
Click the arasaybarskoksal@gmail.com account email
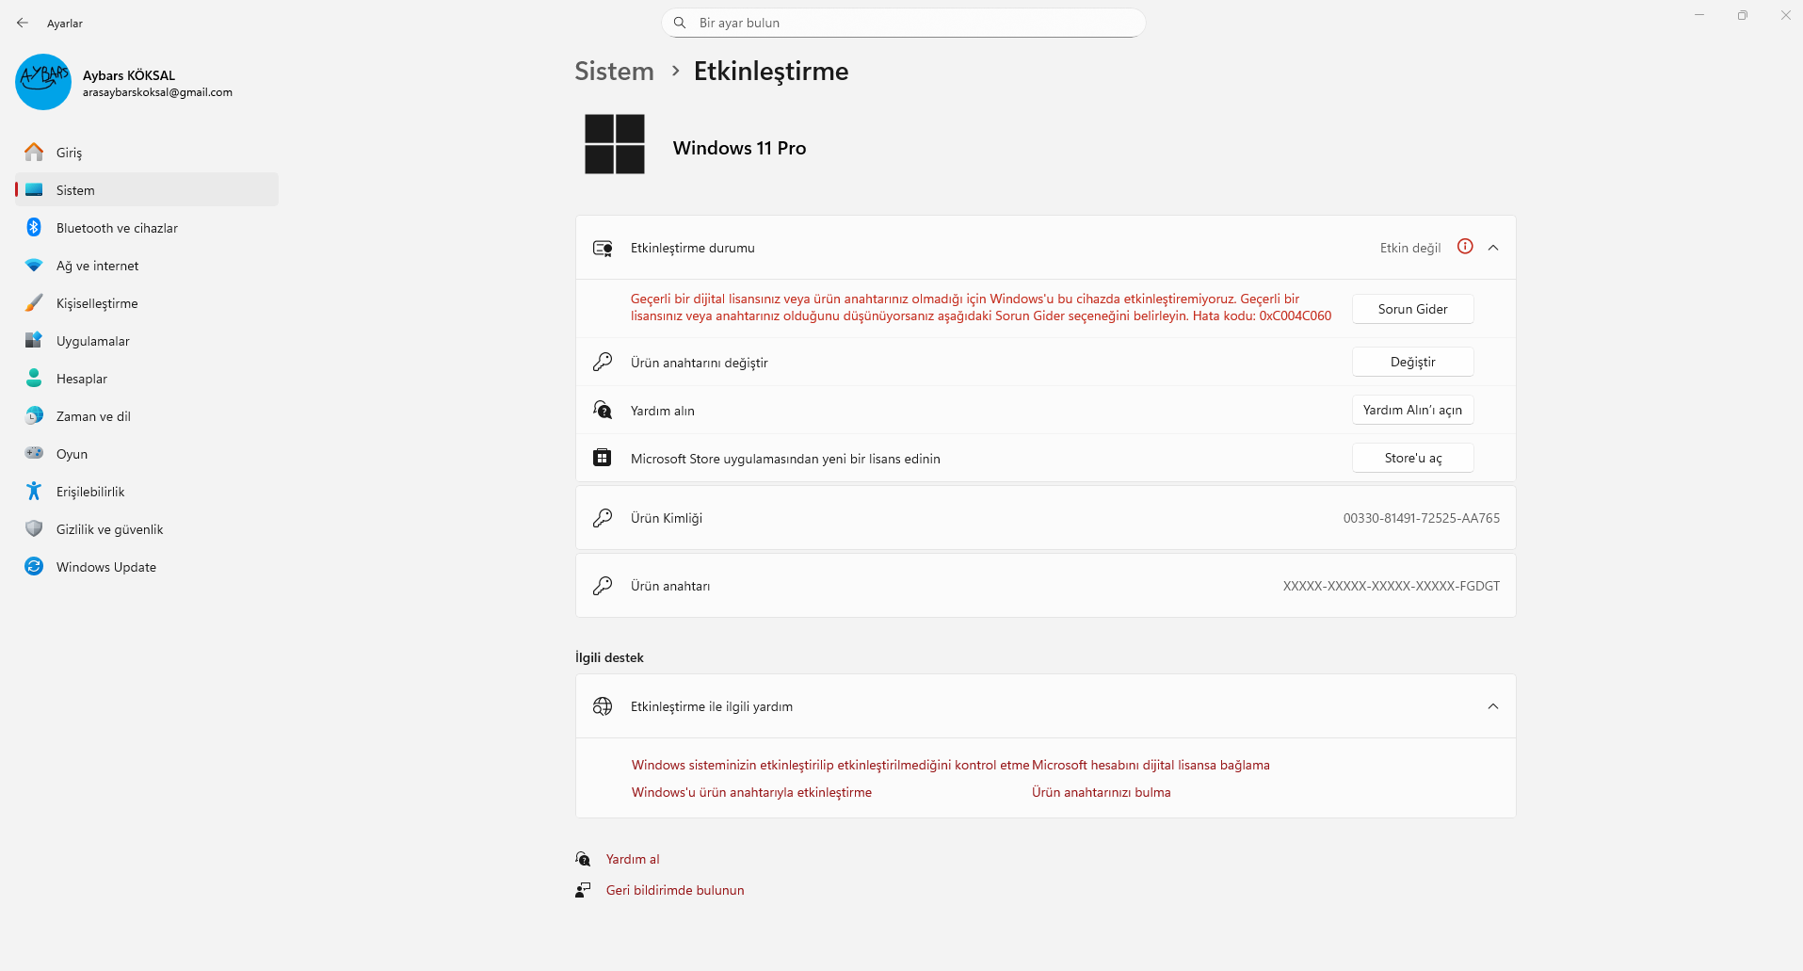157,92
